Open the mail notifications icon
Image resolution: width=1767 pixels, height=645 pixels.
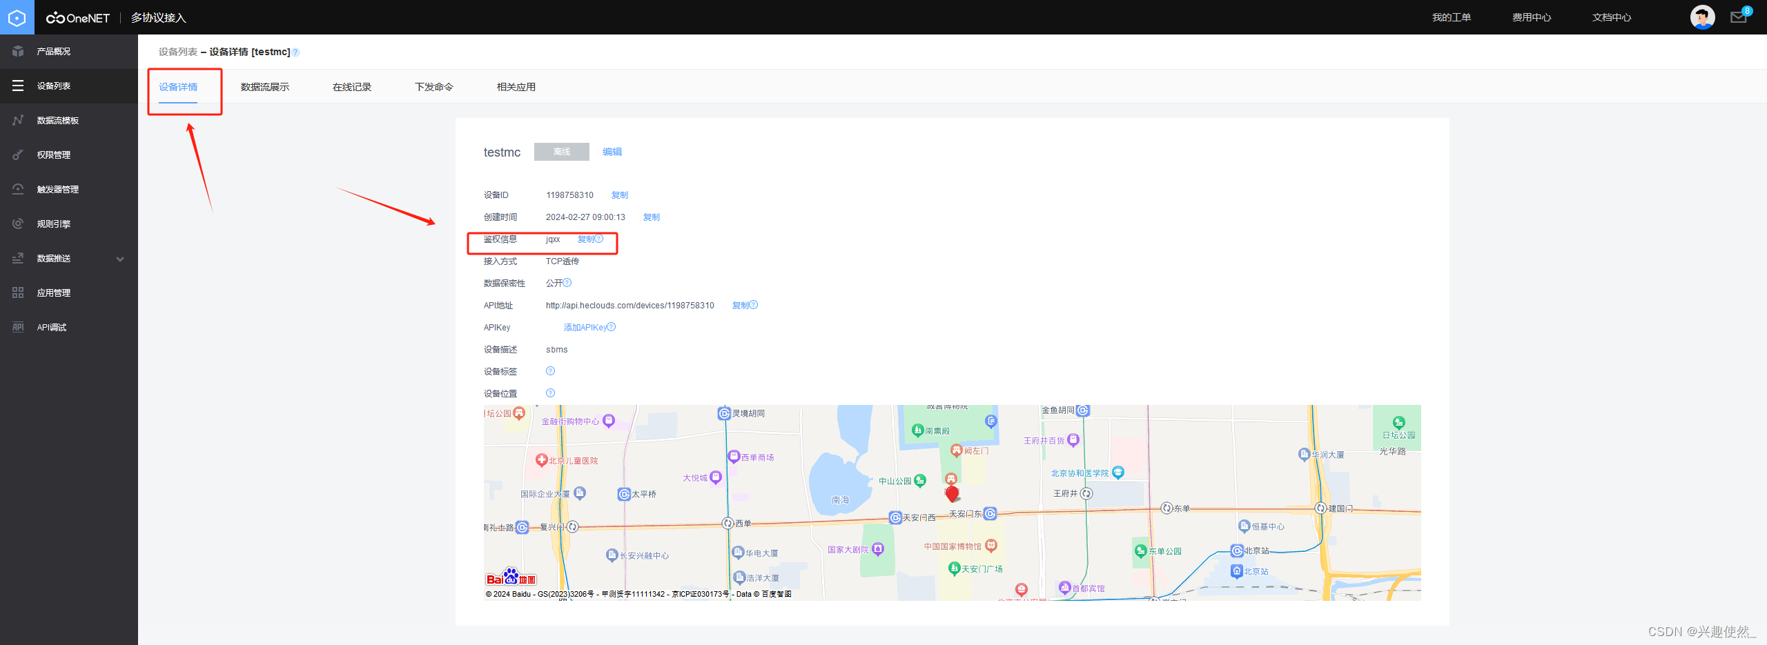point(1738,17)
